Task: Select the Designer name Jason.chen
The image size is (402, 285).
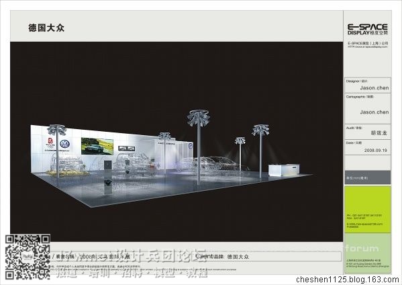Action: [x=374, y=88]
